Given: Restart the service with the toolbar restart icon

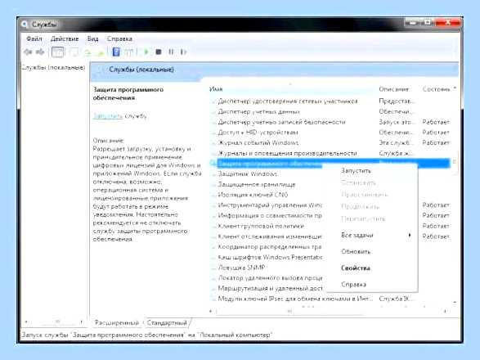Looking at the screenshot, I should 183,52.
